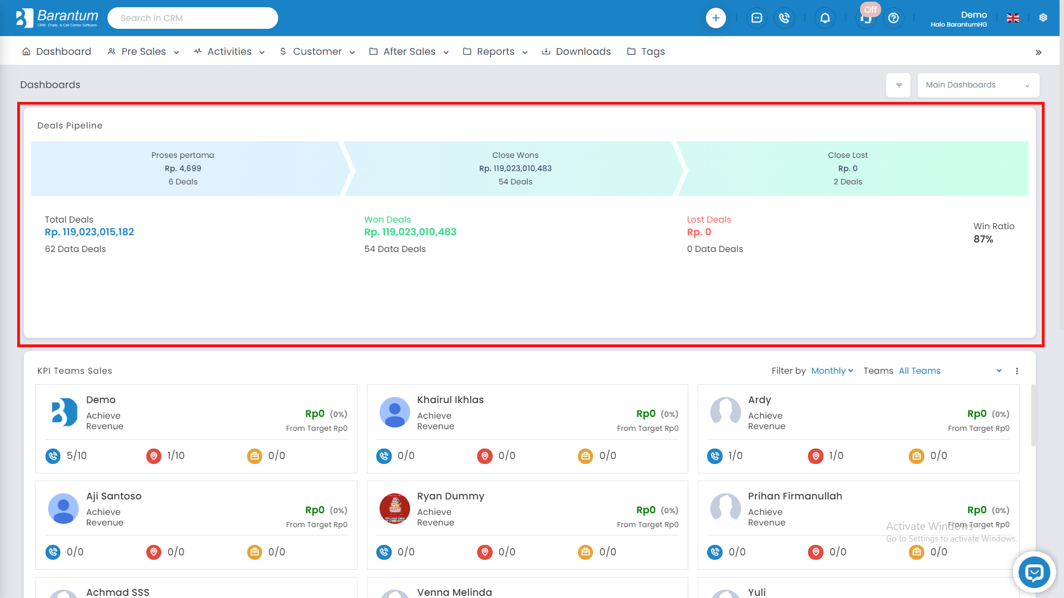Click Prihan Firmanullah call KPI icon
The width and height of the screenshot is (1064, 598).
[x=715, y=552]
